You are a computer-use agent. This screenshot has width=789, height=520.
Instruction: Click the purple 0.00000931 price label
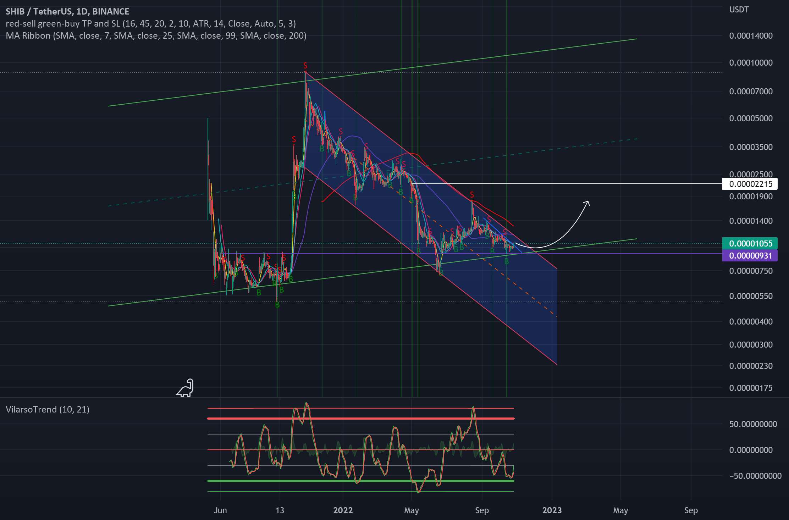tap(750, 255)
